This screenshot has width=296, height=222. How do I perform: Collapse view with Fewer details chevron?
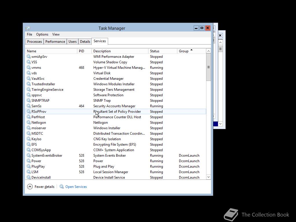point(30,186)
